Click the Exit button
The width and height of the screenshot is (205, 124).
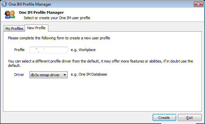[189, 118]
